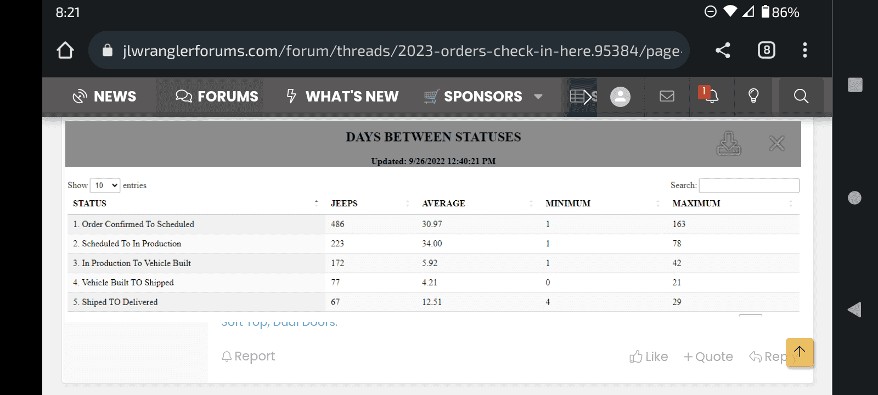Click the maximum value 163
Image resolution: width=878 pixels, height=395 pixels.
[x=679, y=224]
